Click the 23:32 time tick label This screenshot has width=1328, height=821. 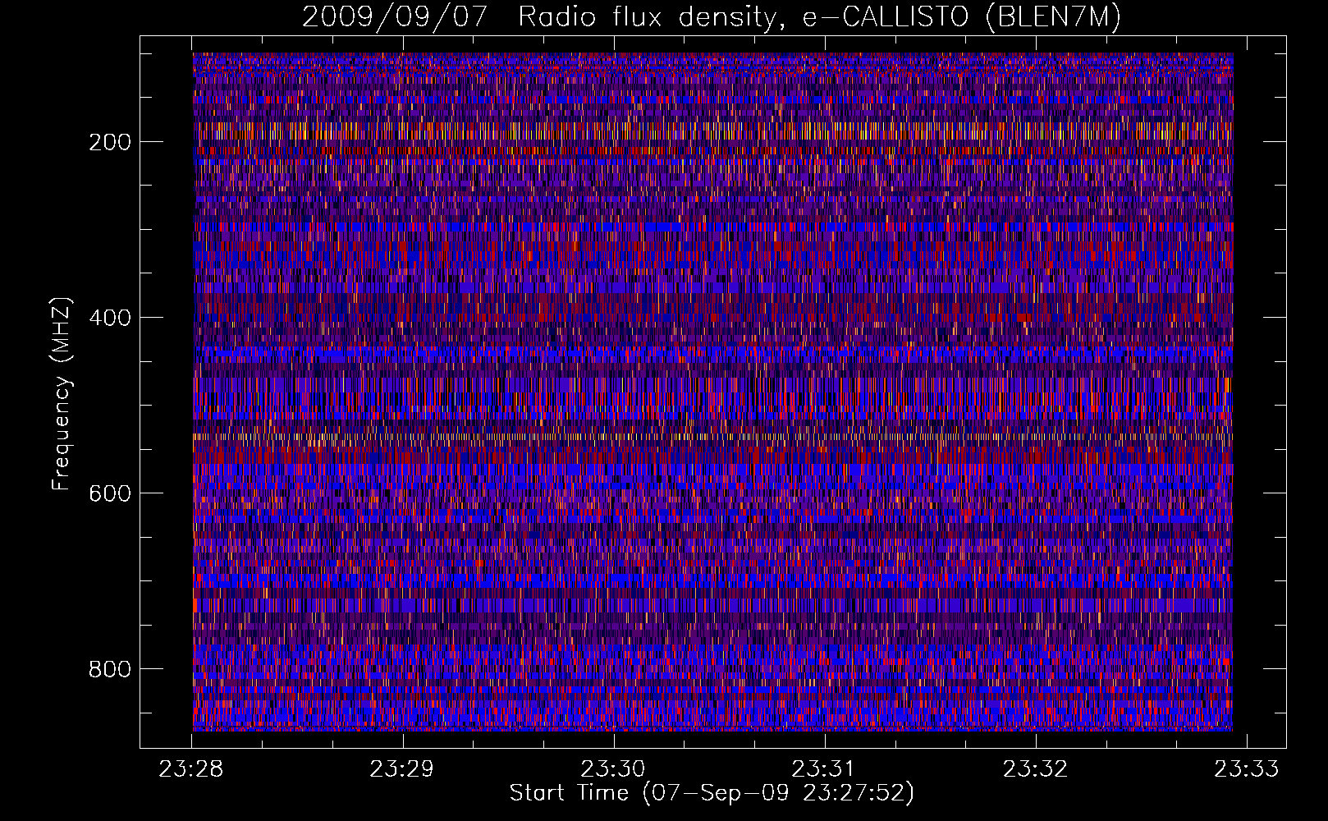tap(1036, 769)
